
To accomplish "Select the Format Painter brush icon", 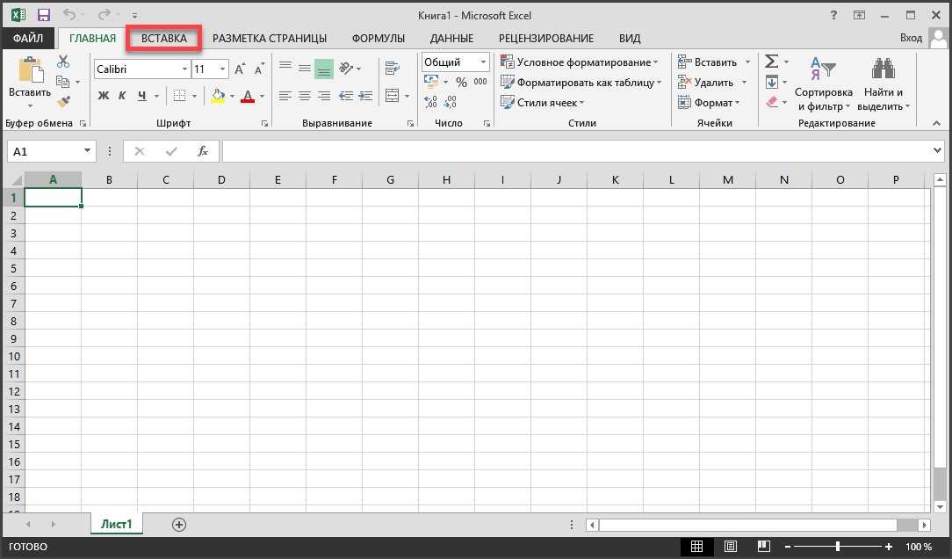I will [x=63, y=102].
